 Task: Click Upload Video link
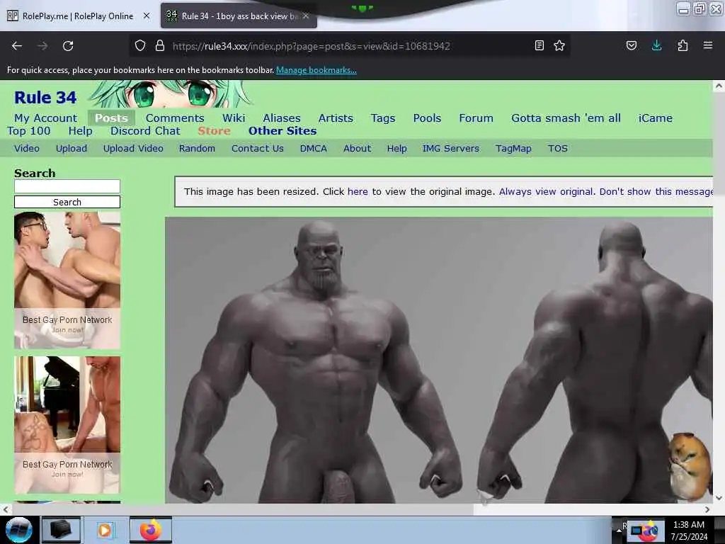tap(133, 149)
